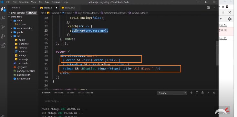Screen dimensions: 237x117
Task: Split the terminal panel
Action: tap(197, 93)
